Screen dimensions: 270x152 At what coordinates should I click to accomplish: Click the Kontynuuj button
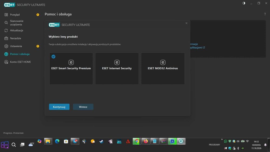tap(59, 107)
